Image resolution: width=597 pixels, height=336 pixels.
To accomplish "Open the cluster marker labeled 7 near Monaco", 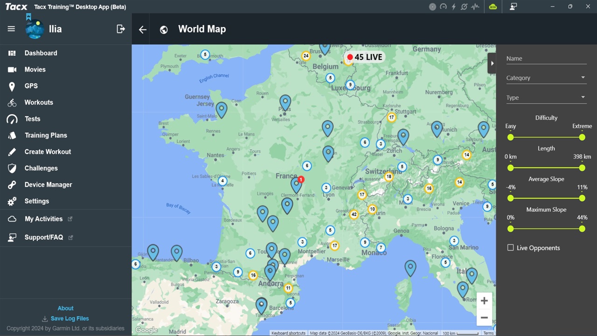I will 381,248.
